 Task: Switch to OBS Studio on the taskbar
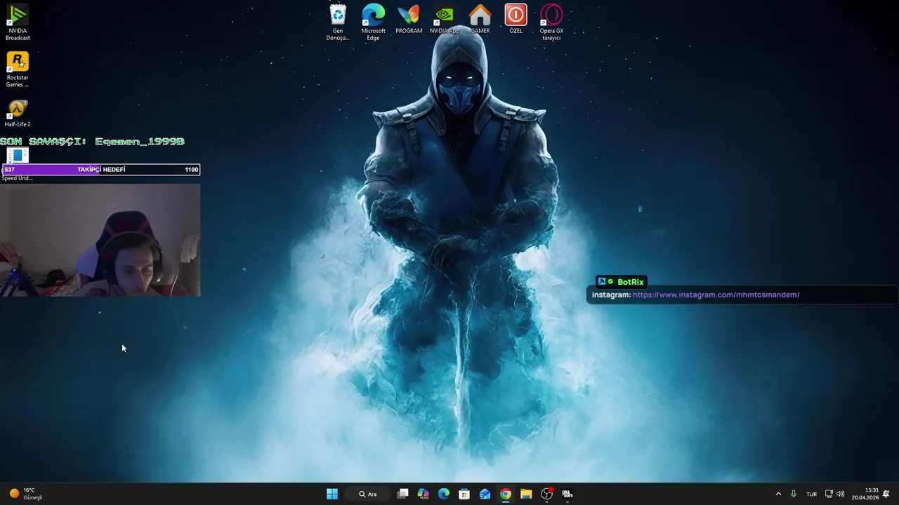(x=546, y=494)
